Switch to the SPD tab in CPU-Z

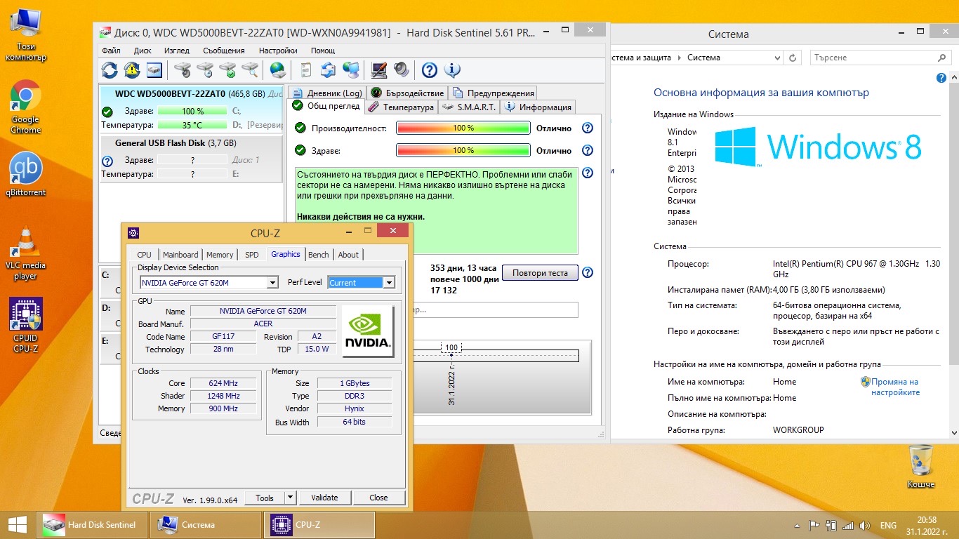pos(251,255)
